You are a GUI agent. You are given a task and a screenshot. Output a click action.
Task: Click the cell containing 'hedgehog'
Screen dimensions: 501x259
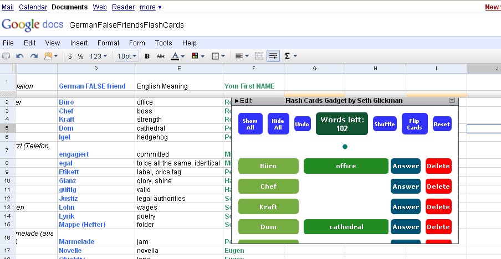[x=179, y=137]
